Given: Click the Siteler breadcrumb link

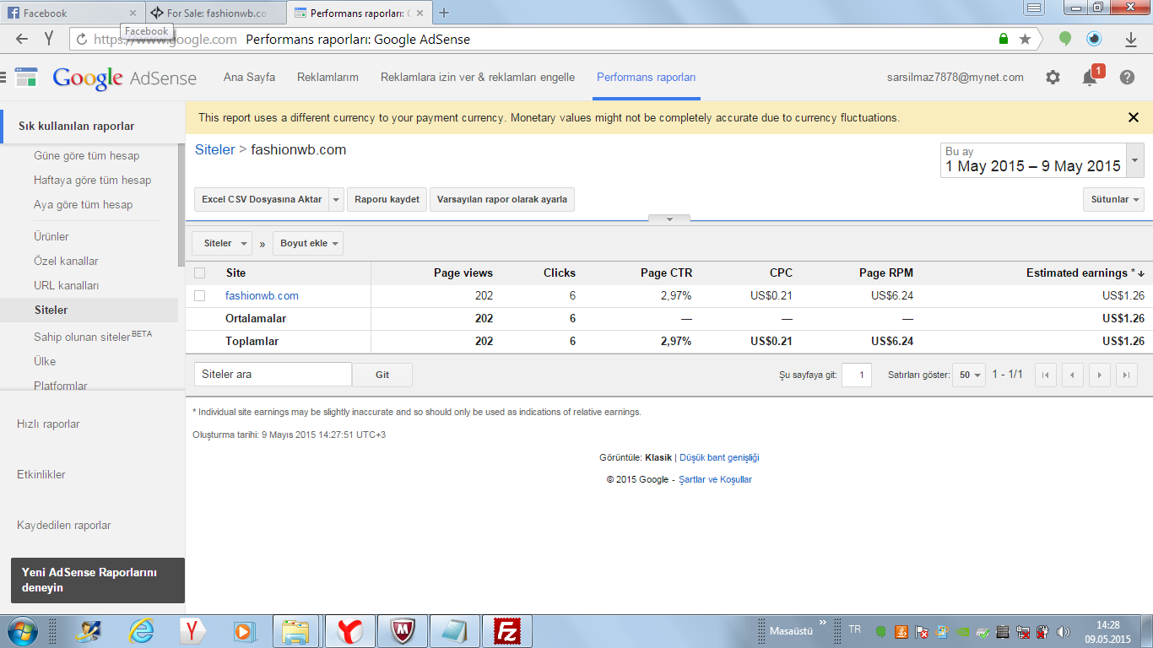Looking at the screenshot, I should (x=215, y=149).
